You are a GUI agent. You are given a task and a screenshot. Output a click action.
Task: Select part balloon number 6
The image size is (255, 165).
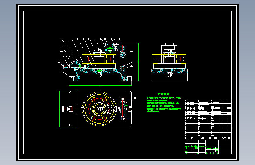(x=61, y=39)
